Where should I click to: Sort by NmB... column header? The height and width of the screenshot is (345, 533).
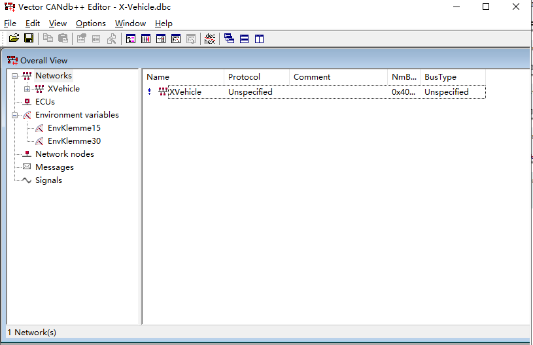tap(404, 77)
